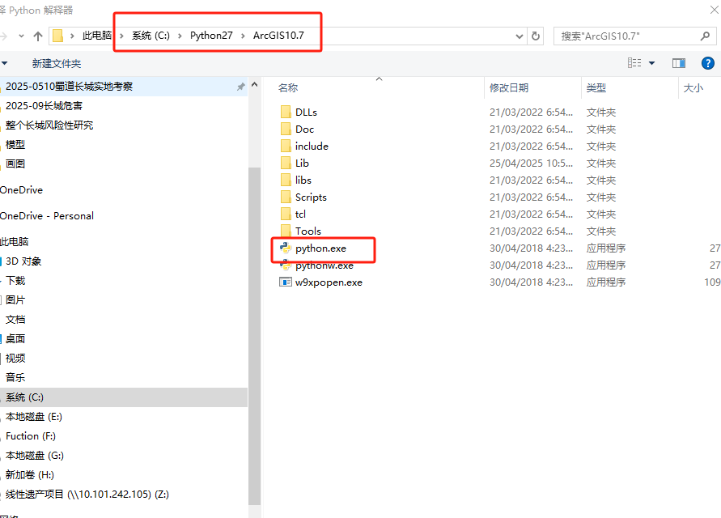
Task: Sort by 类型 column header
Action: pyautogui.click(x=596, y=88)
